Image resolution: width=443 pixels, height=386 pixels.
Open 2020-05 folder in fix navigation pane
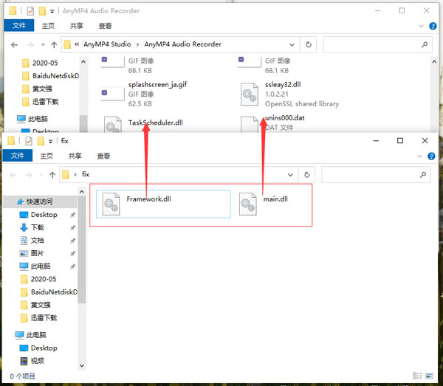[44, 279]
